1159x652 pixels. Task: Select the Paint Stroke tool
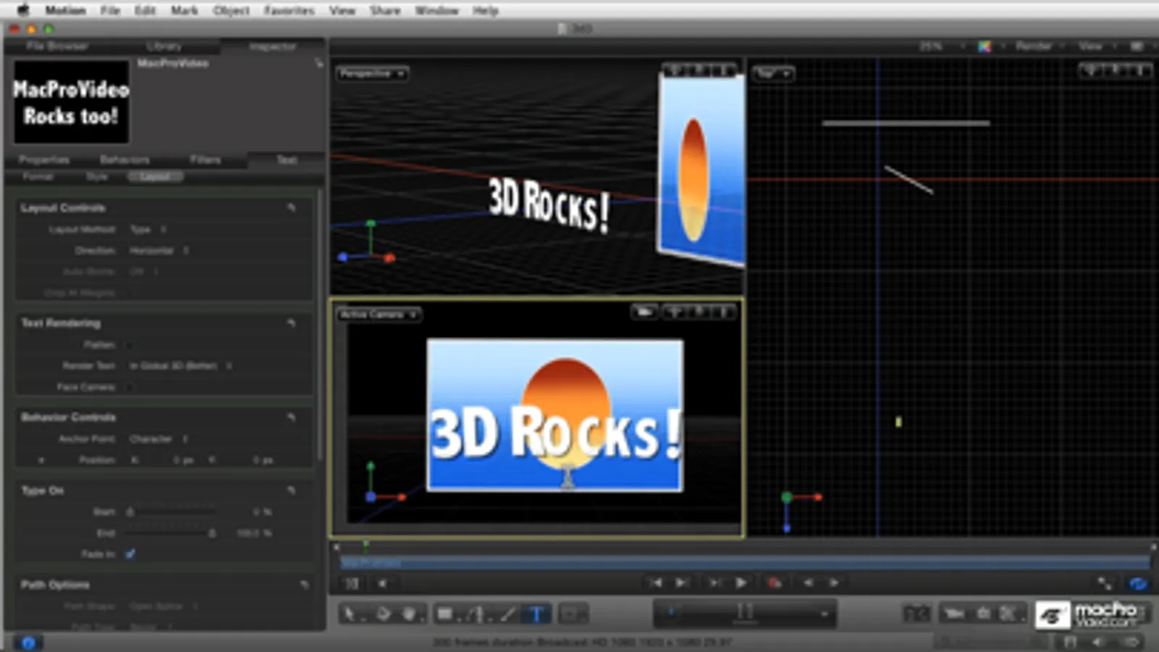[508, 614]
